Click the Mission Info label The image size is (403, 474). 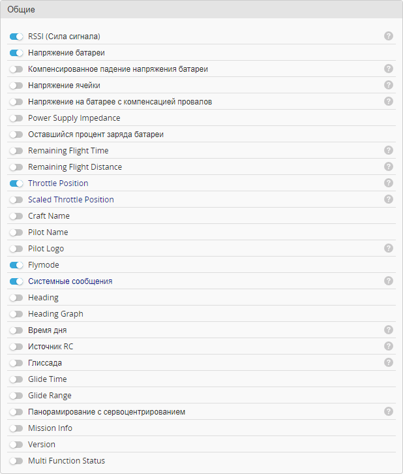pyautogui.click(x=50, y=428)
